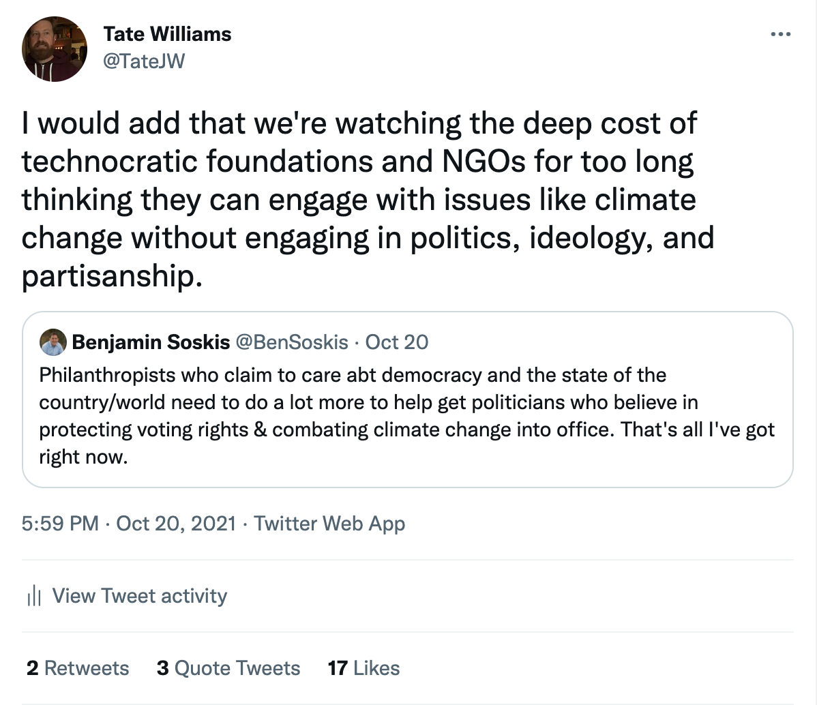Click the word 'partisanship.' in the tweet
The image size is (817, 705).
tap(113, 276)
